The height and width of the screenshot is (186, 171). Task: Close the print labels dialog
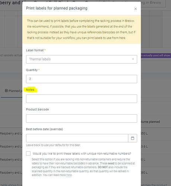pyautogui.click(x=136, y=9)
